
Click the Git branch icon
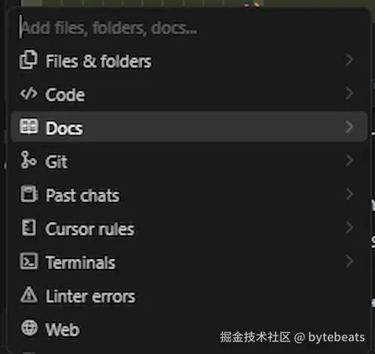click(x=29, y=160)
